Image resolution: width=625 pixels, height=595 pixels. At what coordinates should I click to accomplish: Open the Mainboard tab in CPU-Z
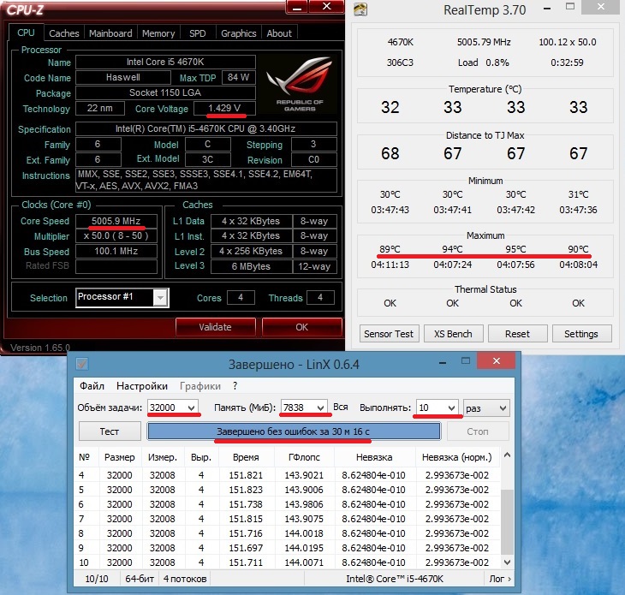[x=110, y=33]
